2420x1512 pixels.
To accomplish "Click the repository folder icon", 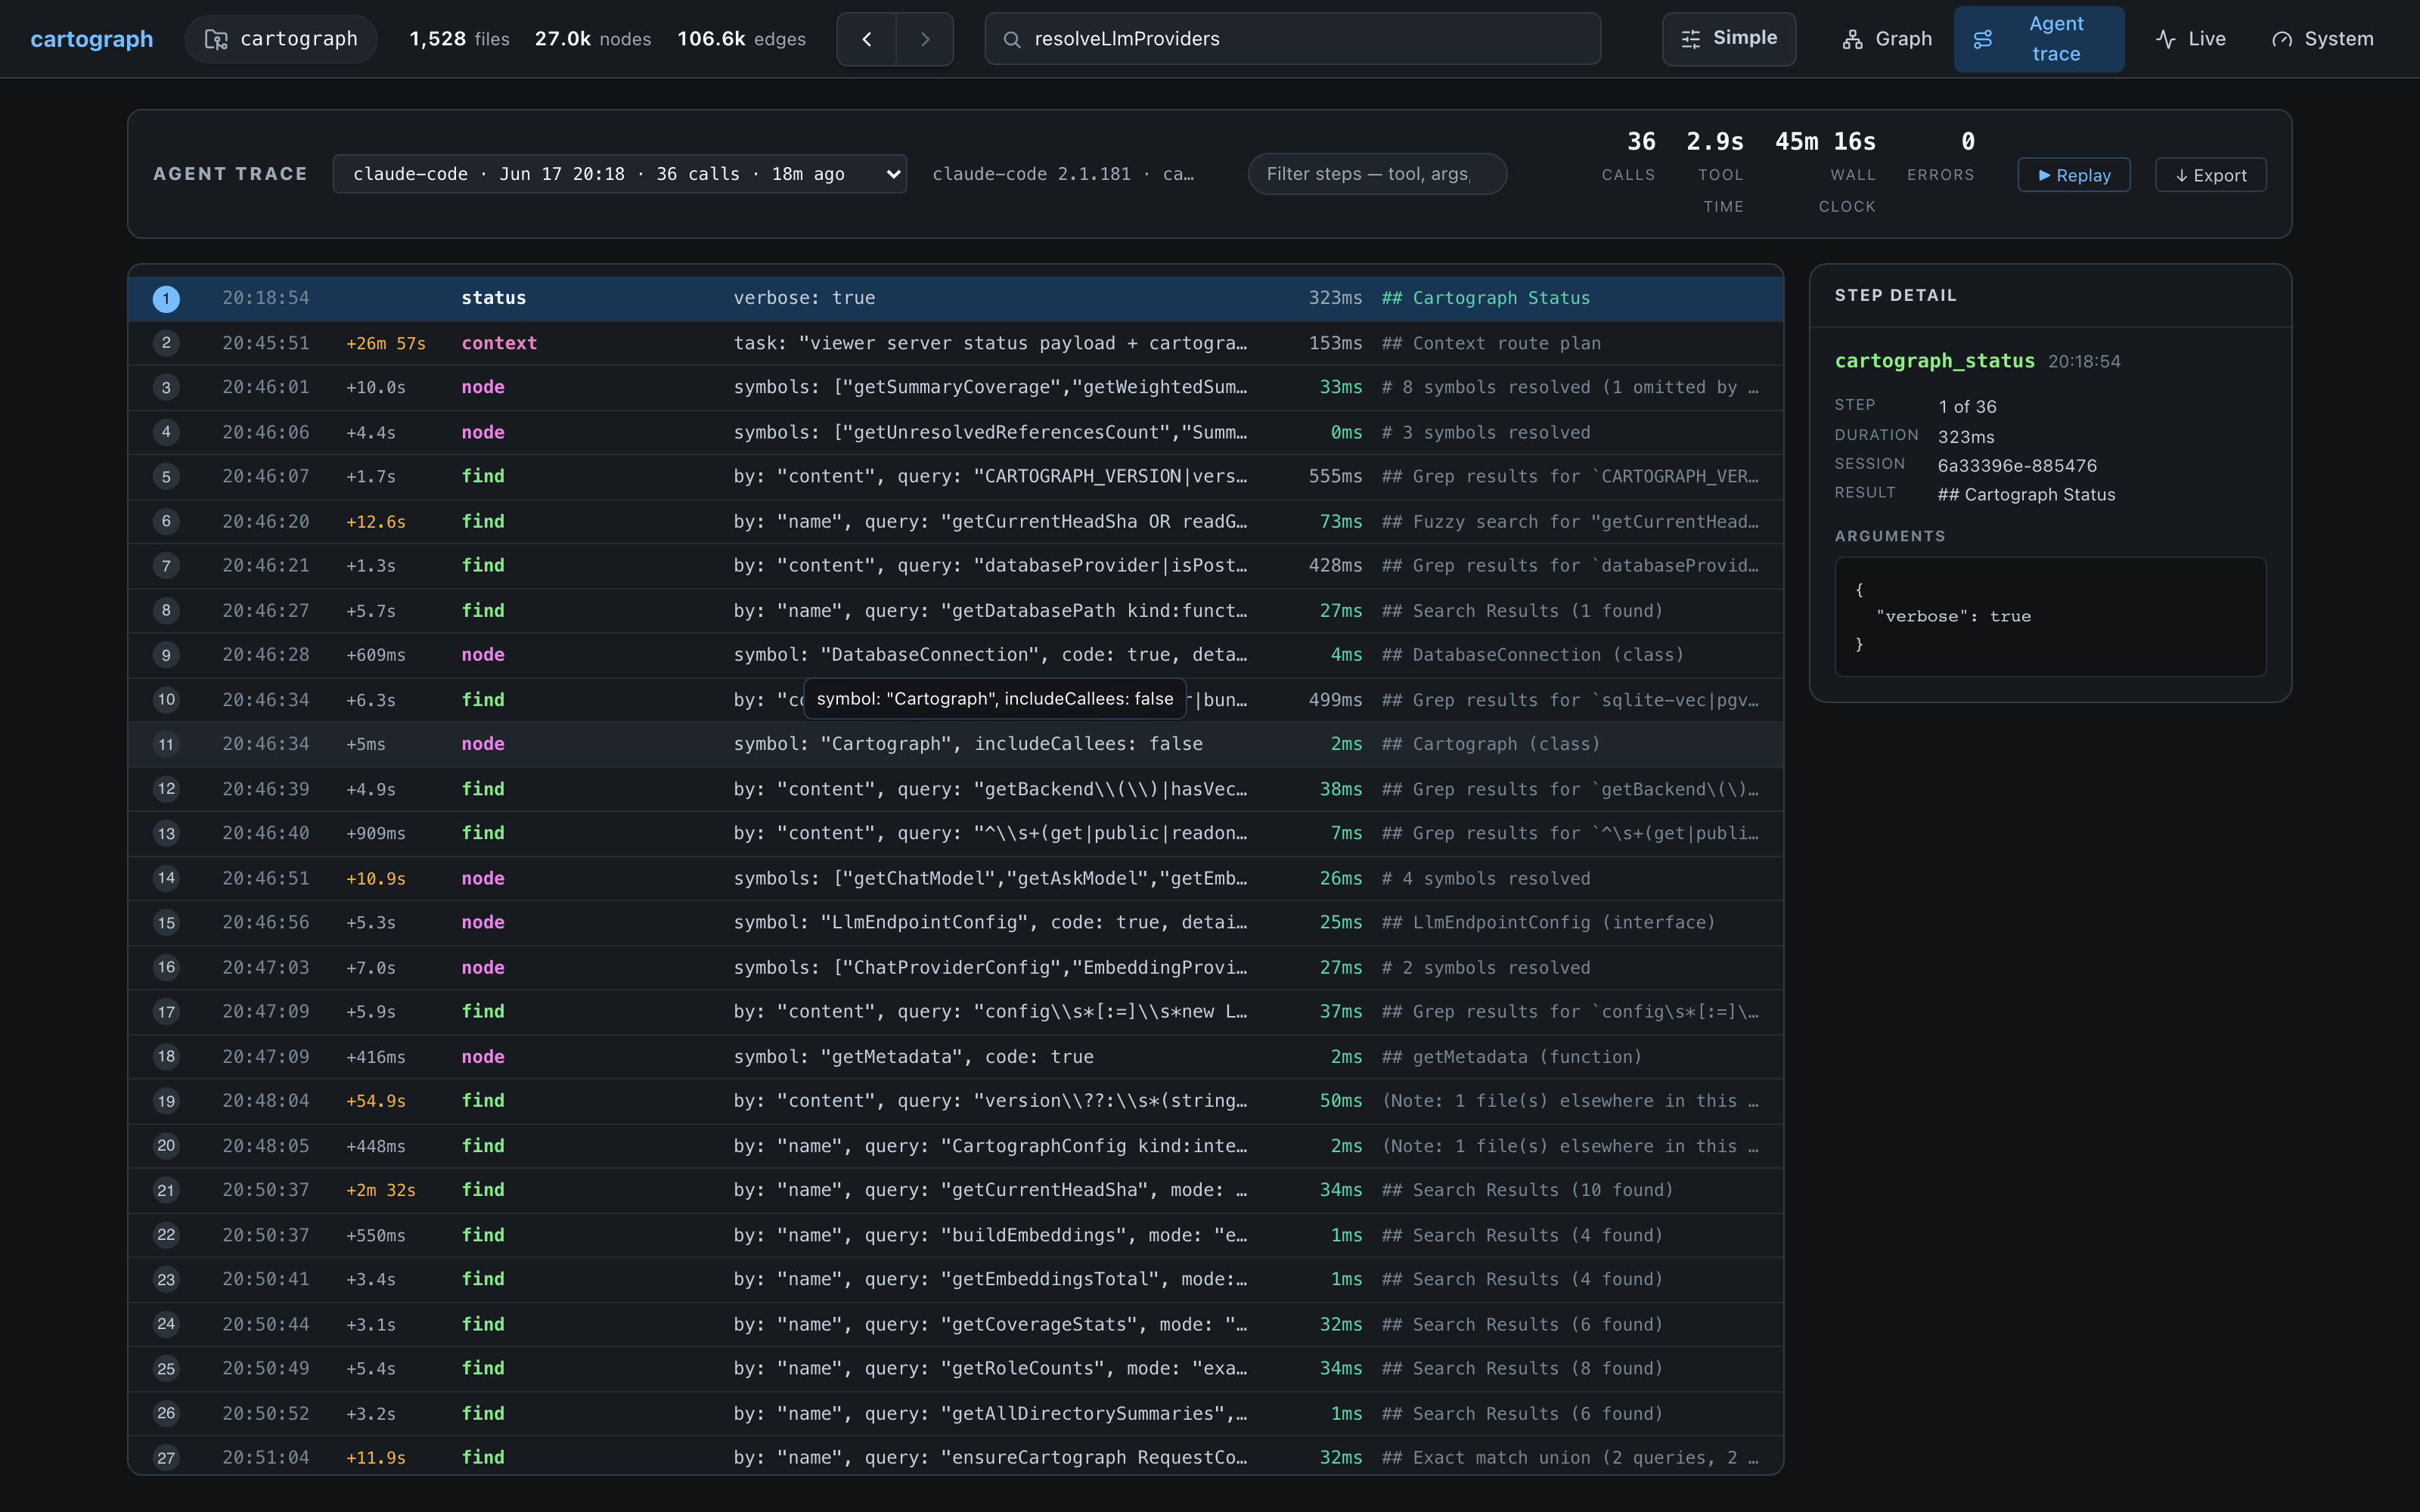I will point(216,39).
